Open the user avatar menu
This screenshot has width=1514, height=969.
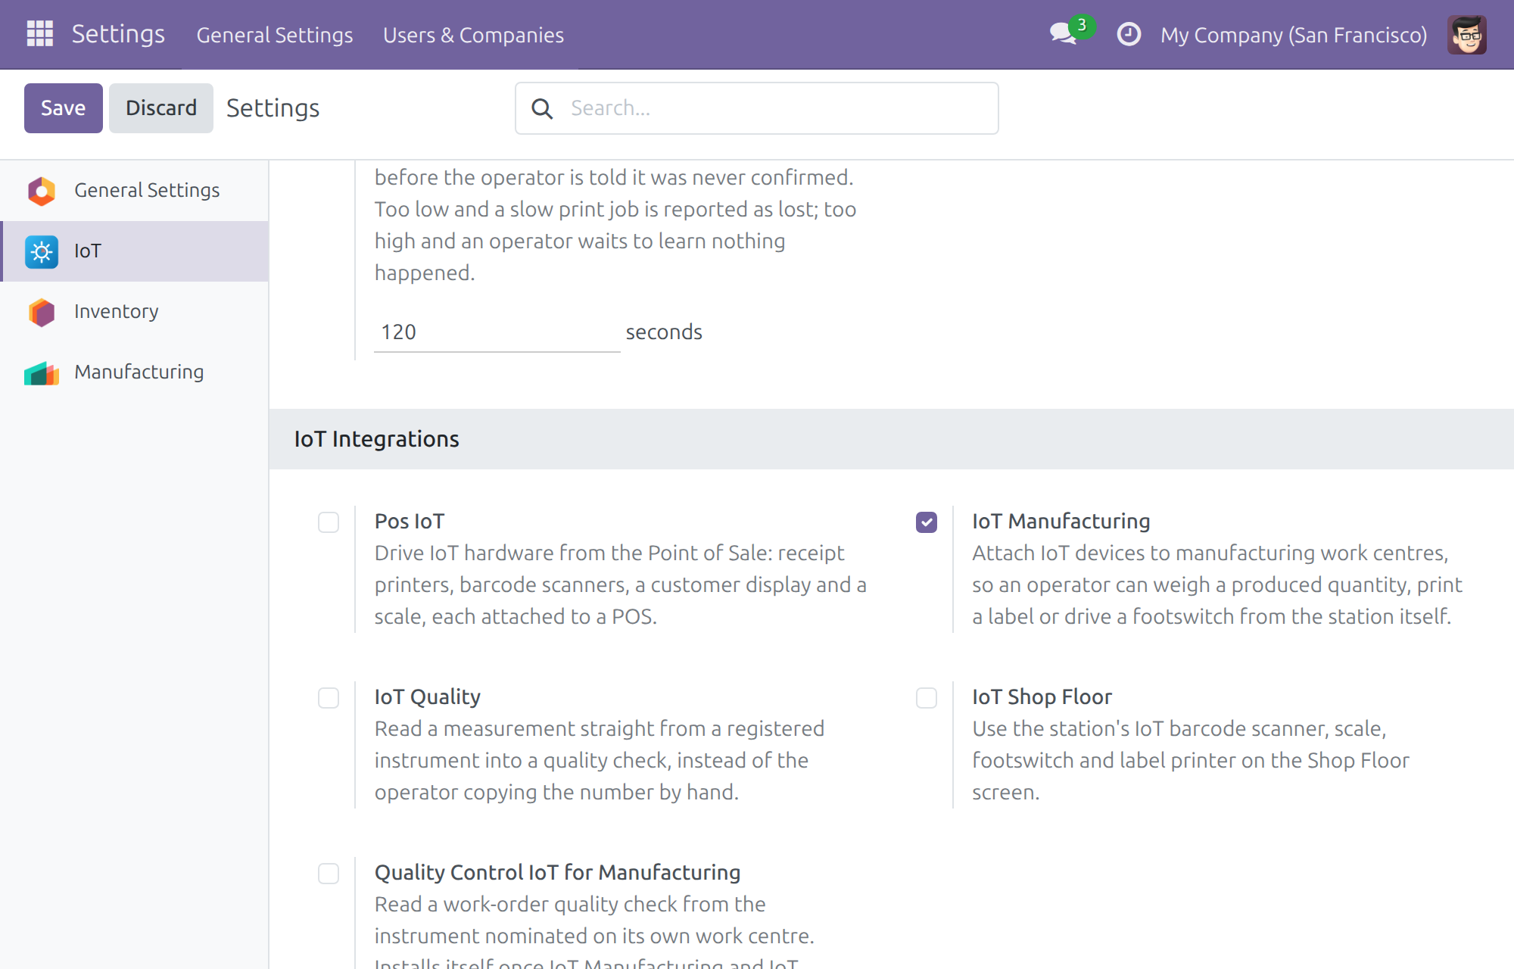tap(1467, 35)
